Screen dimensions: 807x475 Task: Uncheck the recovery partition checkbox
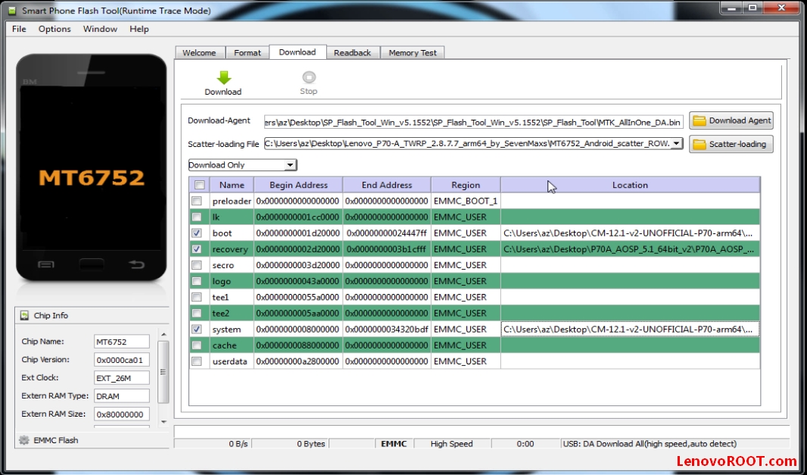[197, 248]
